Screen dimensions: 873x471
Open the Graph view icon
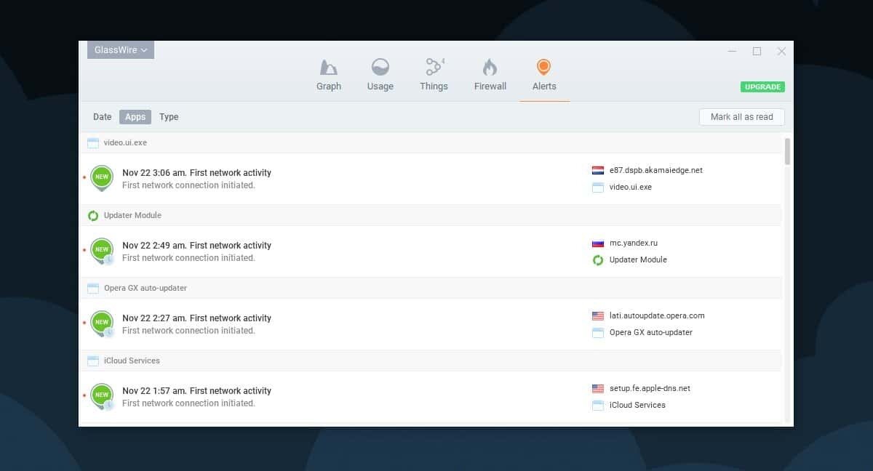tap(329, 73)
